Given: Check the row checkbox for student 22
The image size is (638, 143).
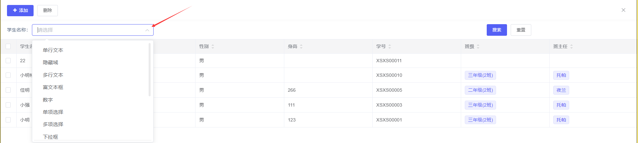Looking at the screenshot, I should [8, 61].
